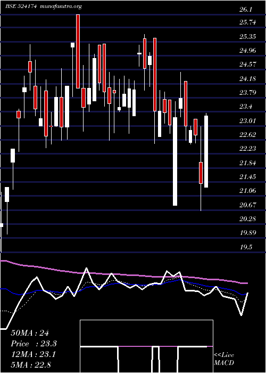Viewport: 266px width, 373px height.
Task: Click the 5MA : 22.8 reading
Action: (x=31, y=364)
